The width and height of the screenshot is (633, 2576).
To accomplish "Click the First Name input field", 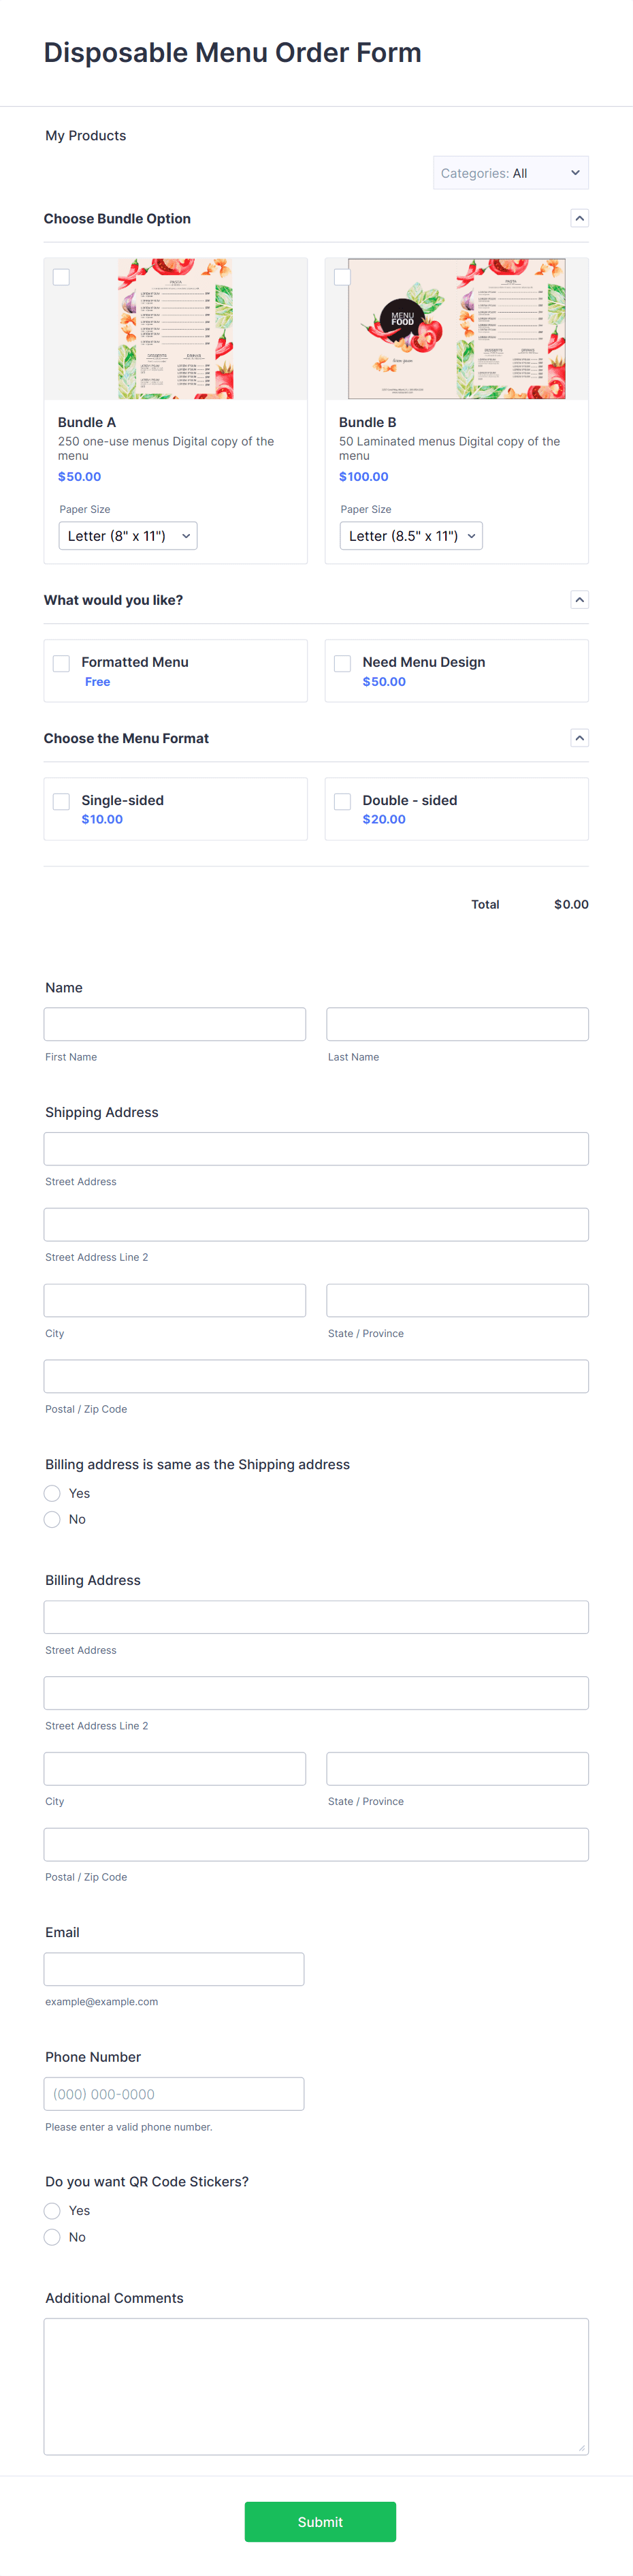I will click(174, 1023).
